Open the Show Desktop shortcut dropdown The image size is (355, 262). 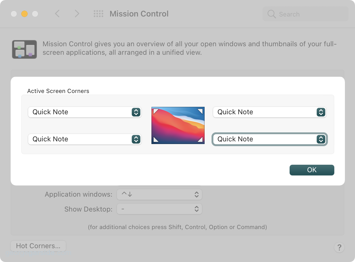159,209
